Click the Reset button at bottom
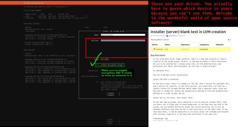The image size is (238, 127). point(113,121)
